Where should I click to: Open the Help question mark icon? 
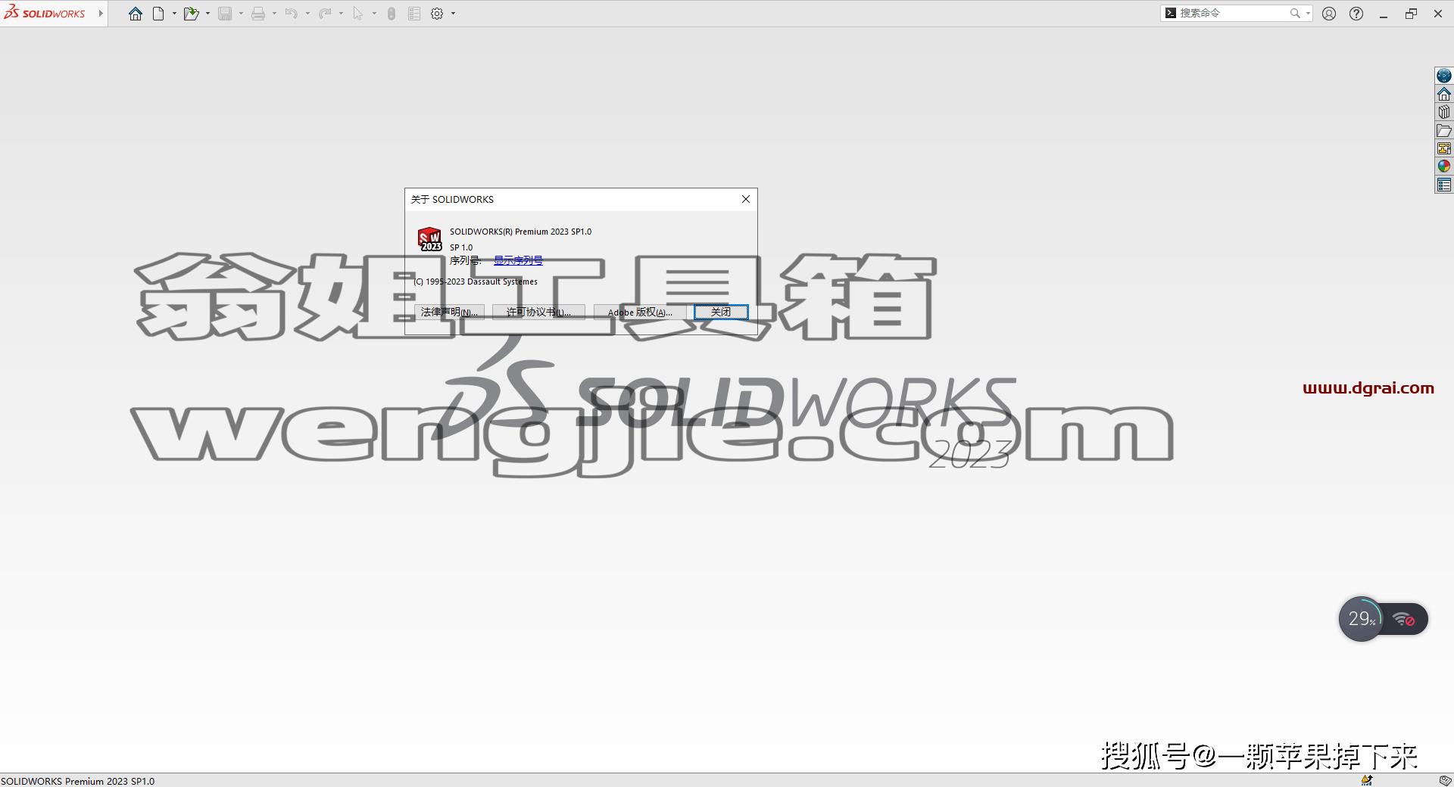click(x=1356, y=14)
